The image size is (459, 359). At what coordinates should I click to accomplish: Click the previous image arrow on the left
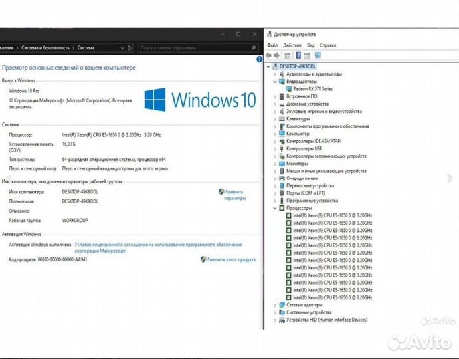(9, 178)
